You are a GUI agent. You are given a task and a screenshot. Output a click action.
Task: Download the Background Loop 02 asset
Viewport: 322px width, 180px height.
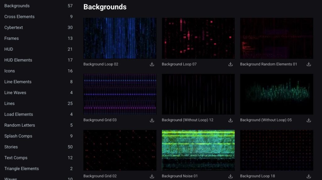(x=152, y=64)
